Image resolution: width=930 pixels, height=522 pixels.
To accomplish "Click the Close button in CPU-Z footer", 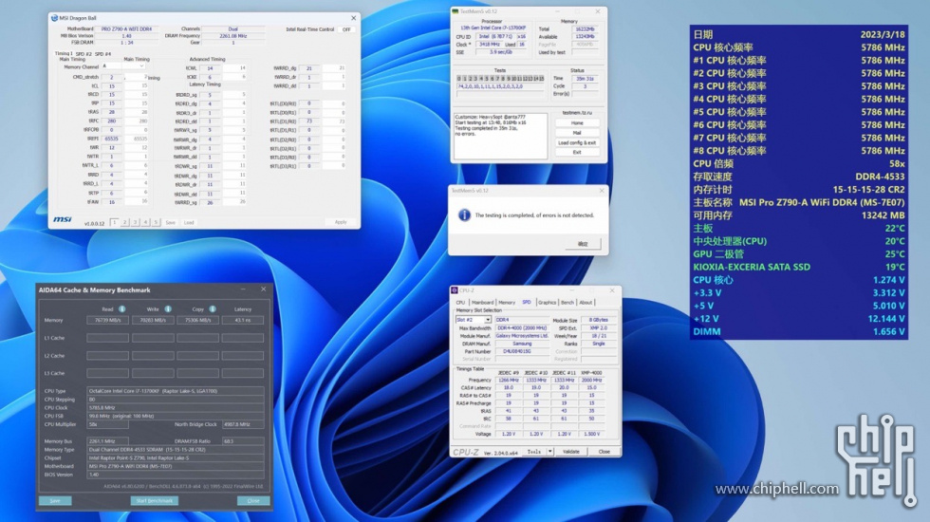I will coord(604,452).
